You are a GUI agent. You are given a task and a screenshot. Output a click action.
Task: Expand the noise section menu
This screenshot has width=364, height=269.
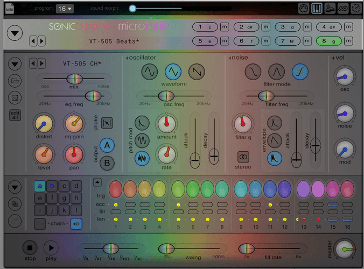230,58
